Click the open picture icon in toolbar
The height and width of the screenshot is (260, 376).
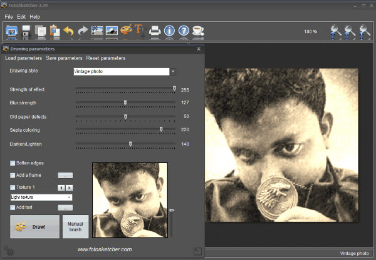[x=11, y=31]
